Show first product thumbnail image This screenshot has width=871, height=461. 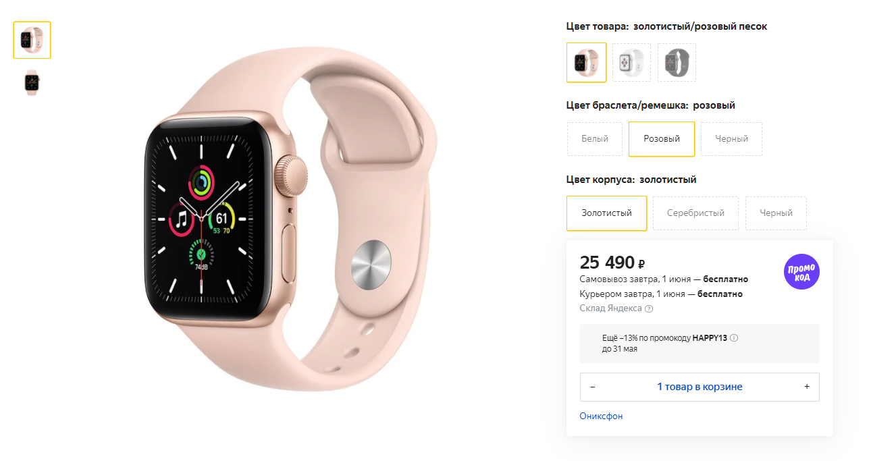(32, 40)
